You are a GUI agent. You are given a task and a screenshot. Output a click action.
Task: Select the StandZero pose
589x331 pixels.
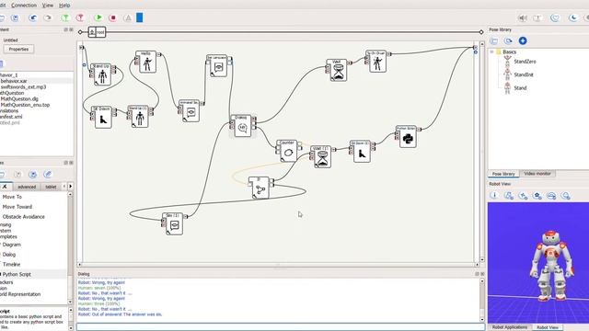525,62
